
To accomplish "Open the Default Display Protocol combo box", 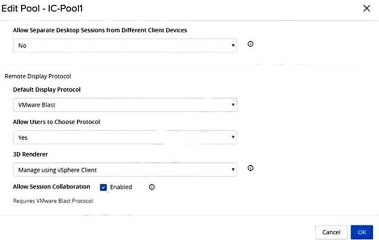I will tap(125, 105).
